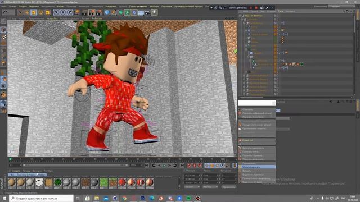Screen dimensions: 360x202
Task: Click Render to Picture Viewer icon
Action: point(92,12)
